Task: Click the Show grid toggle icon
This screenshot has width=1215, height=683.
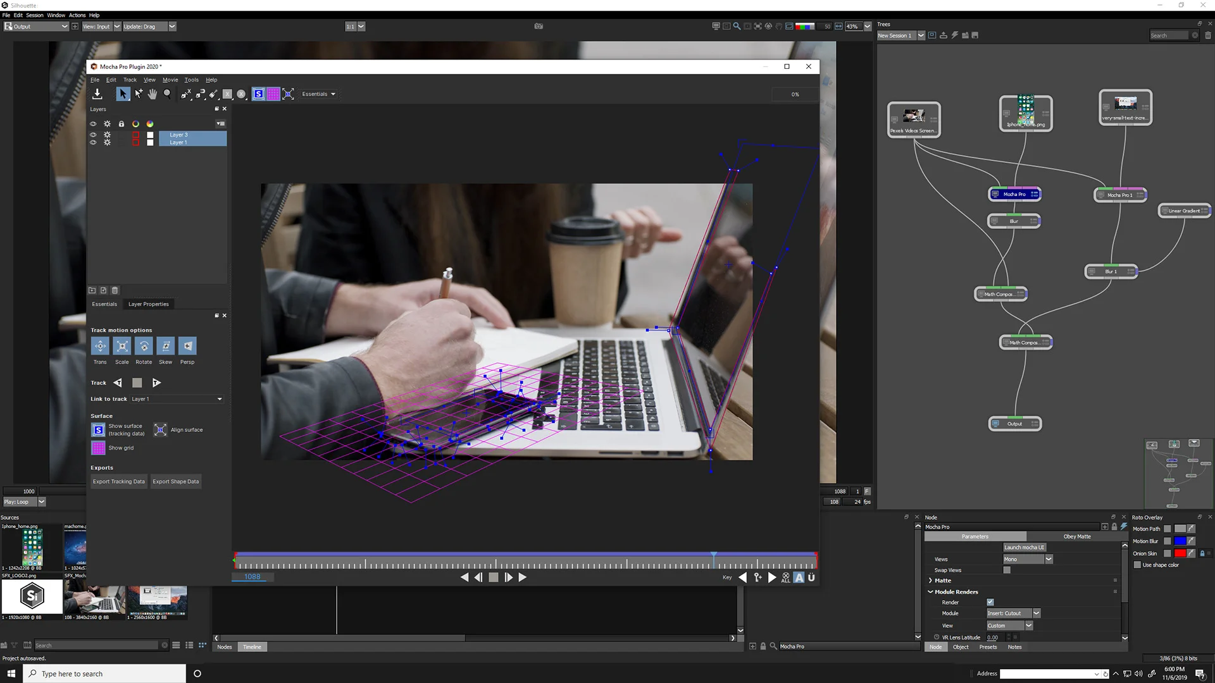Action: point(97,448)
